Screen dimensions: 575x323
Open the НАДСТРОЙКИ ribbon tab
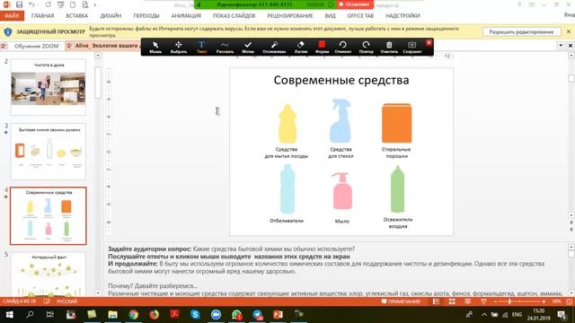click(402, 16)
